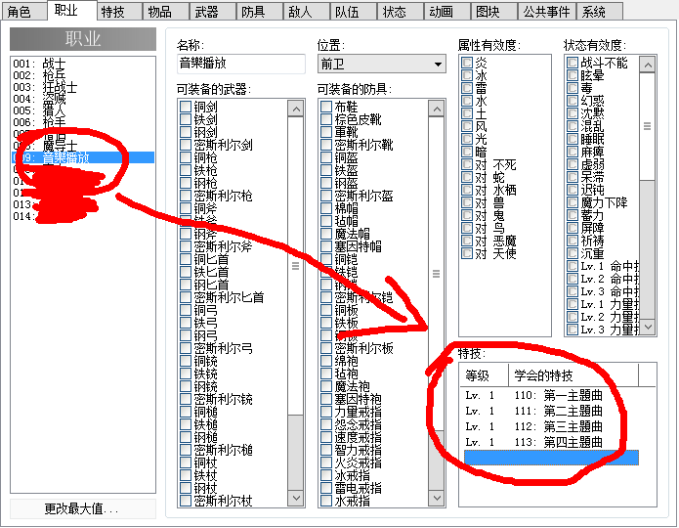
Task: Toggle the 铜杖 weapon checkbox
Action: pyautogui.click(x=186, y=462)
